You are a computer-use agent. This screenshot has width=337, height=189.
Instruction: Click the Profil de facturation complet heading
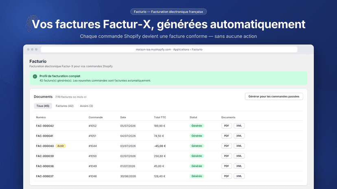[60, 76]
